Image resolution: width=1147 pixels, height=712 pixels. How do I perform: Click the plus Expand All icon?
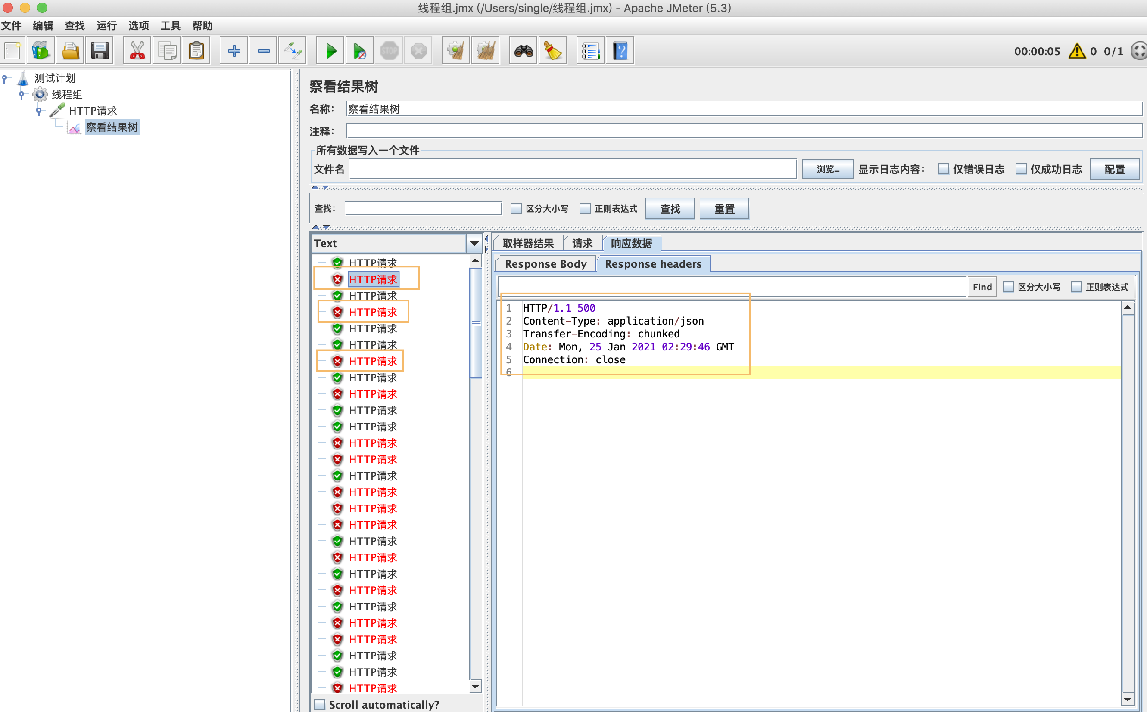[x=234, y=51]
